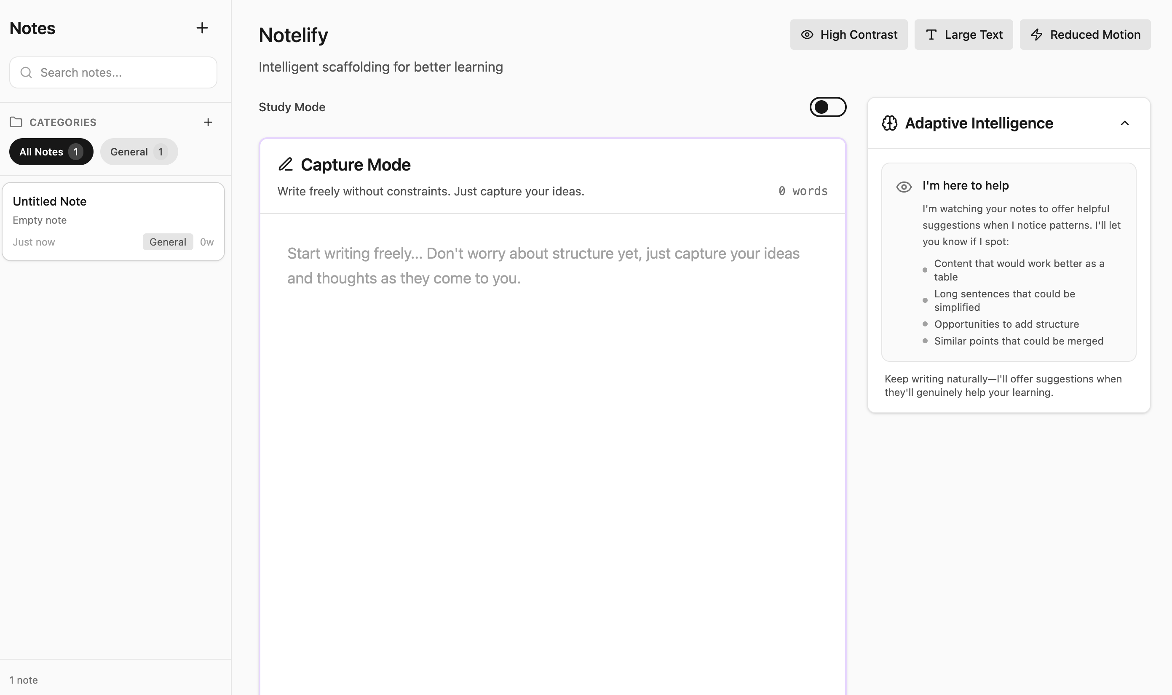Image resolution: width=1172 pixels, height=695 pixels.
Task: Click the lightning icon on Reduced Motion
Action: pyautogui.click(x=1036, y=34)
